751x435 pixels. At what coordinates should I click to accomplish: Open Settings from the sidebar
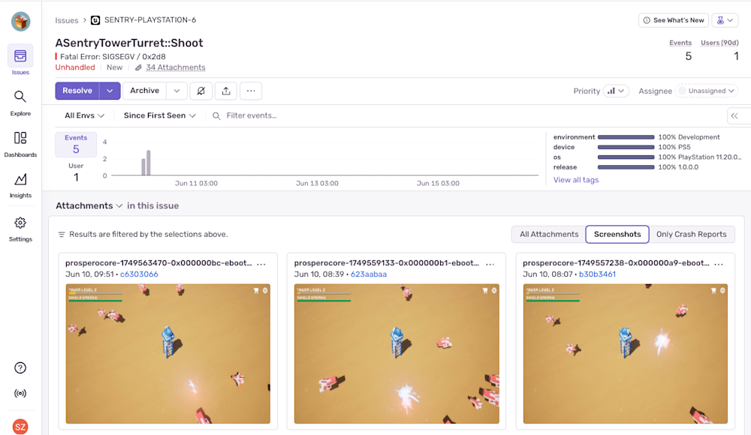(20, 229)
